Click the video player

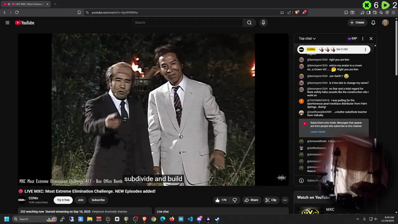click(x=153, y=110)
